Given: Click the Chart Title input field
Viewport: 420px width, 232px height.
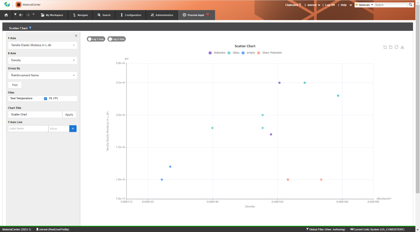Looking at the screenshot, I should click(35, 114).
